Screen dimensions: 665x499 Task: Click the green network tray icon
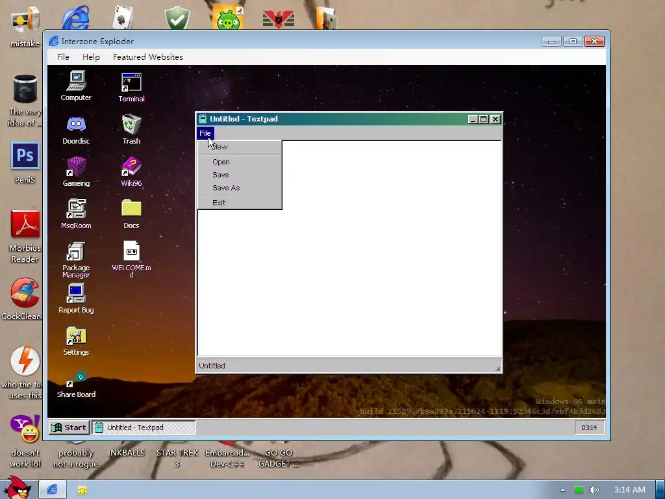coord(579,490)
